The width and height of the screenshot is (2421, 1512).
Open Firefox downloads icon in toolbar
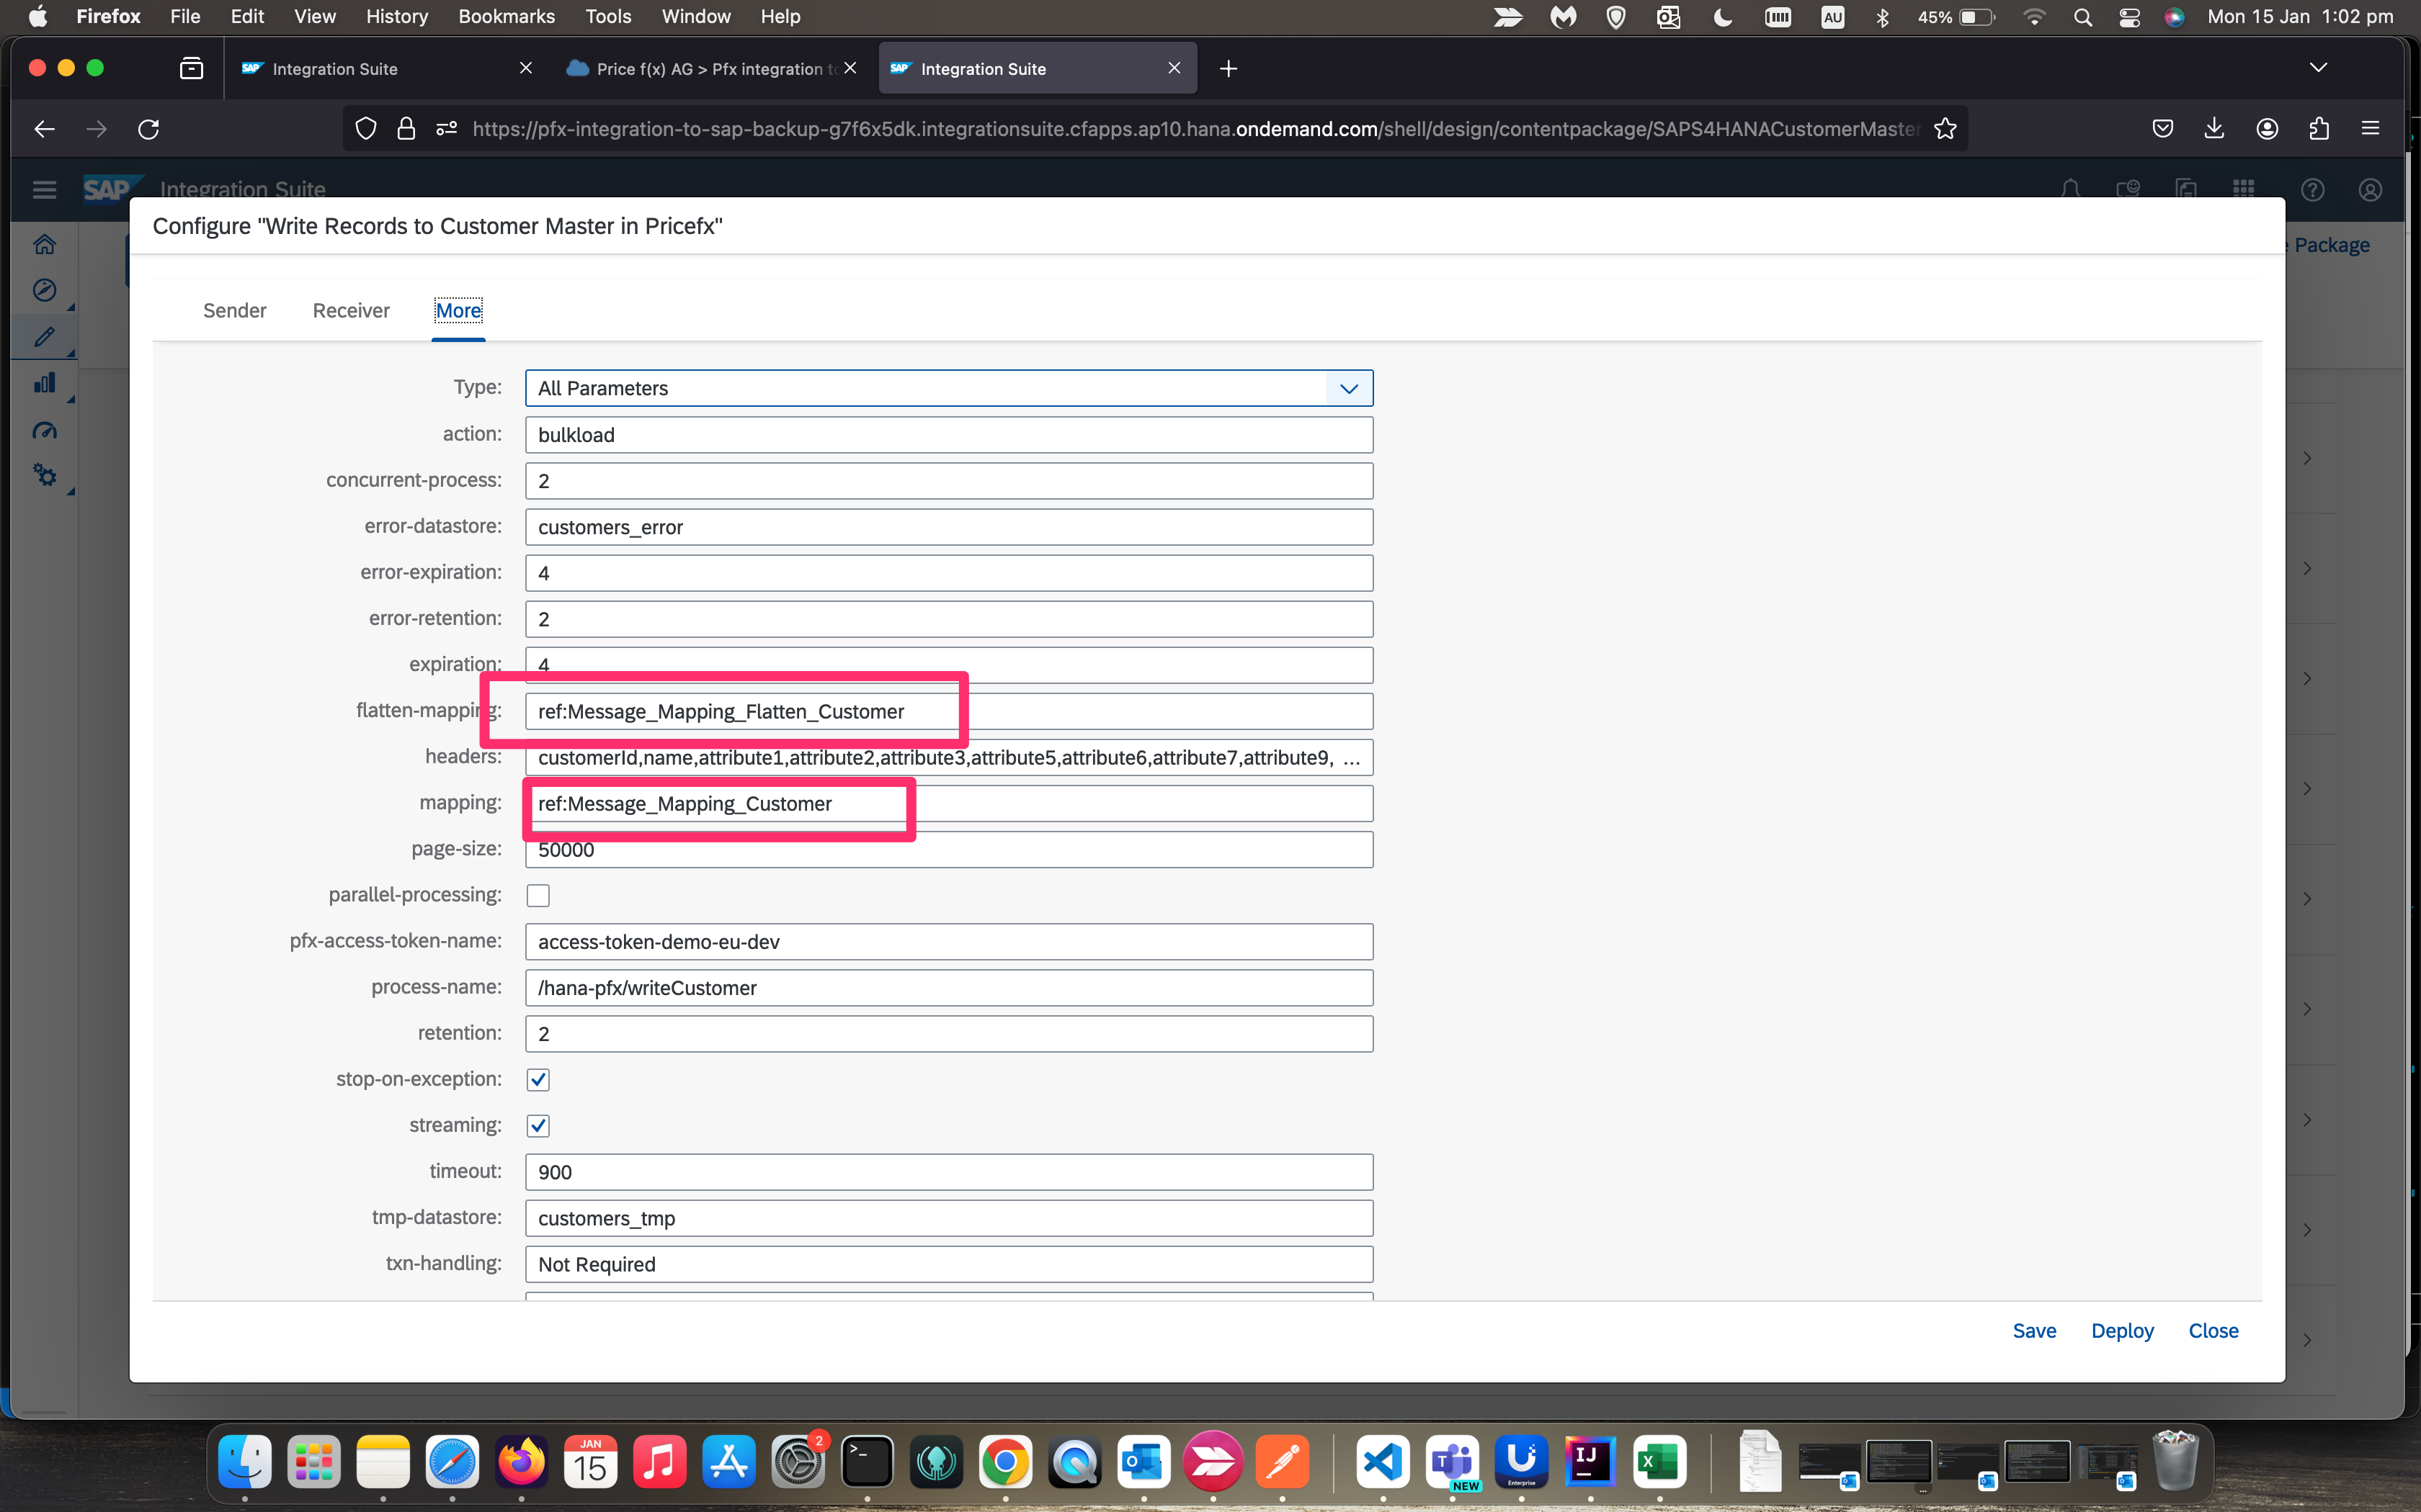pyautogui.click(x=2214, y=129)
